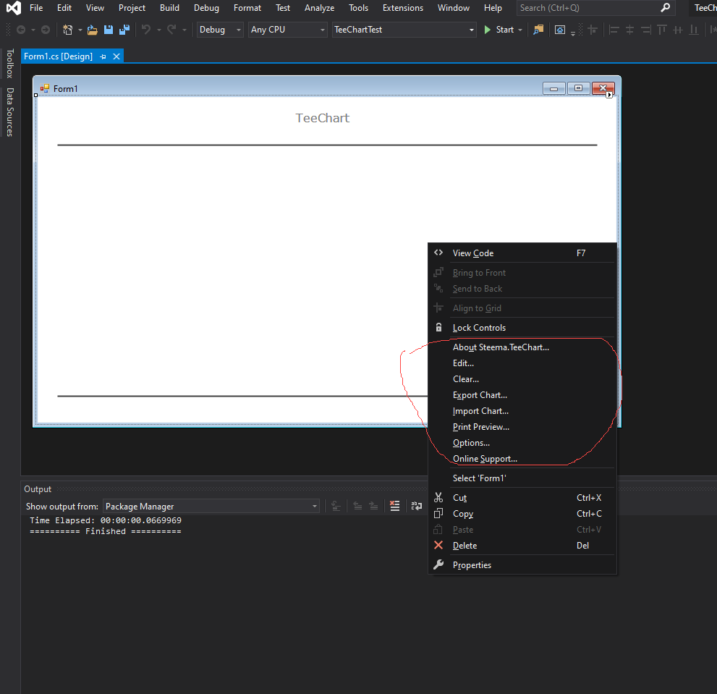The image size is (717, 694).
Task: Click the Save All icon
Action: [124, 29]
